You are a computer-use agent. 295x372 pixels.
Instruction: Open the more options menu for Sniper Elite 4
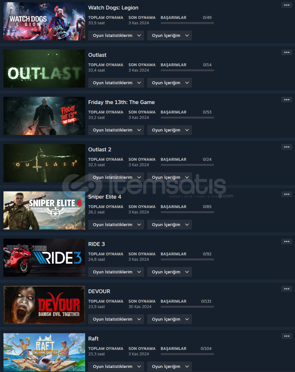[286, 194]
